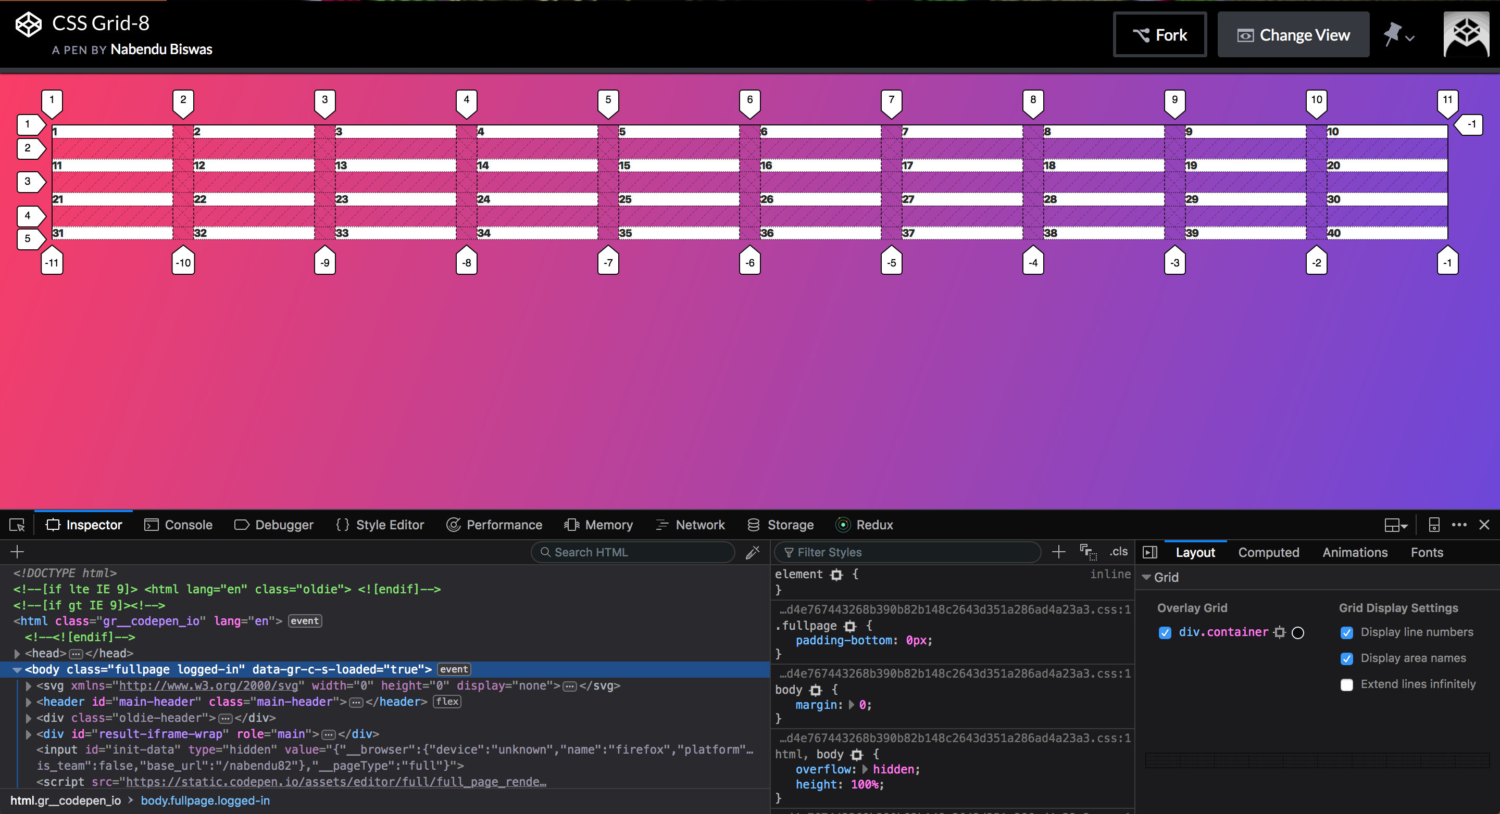This screenshot has width=1500, height=814.
Task: Activate the element picker icon
Action: [17, 525]
